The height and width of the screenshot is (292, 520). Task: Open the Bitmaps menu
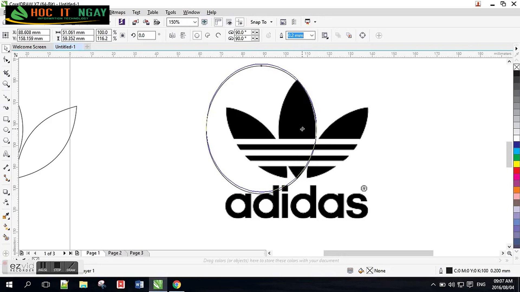(117, 12)
